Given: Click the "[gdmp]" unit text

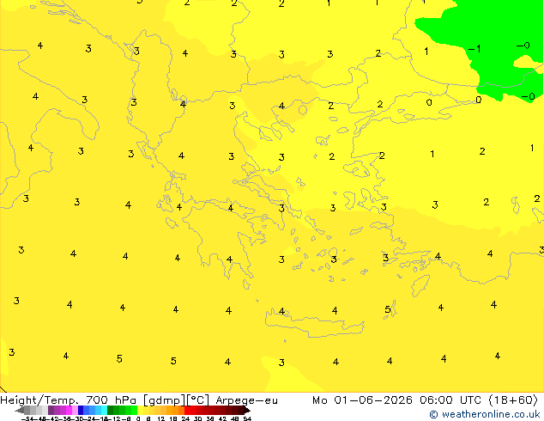Looking at the screenshot, I should (164, 400).
